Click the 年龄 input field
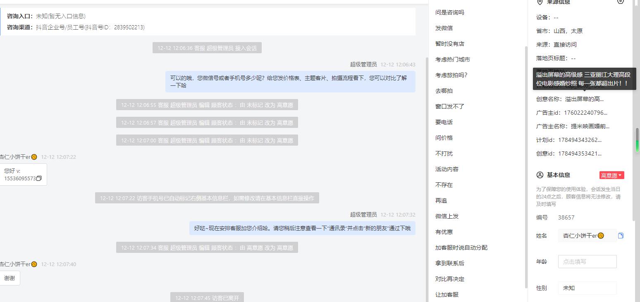This screenshot has width=640, height=302. tap(587, 262)
